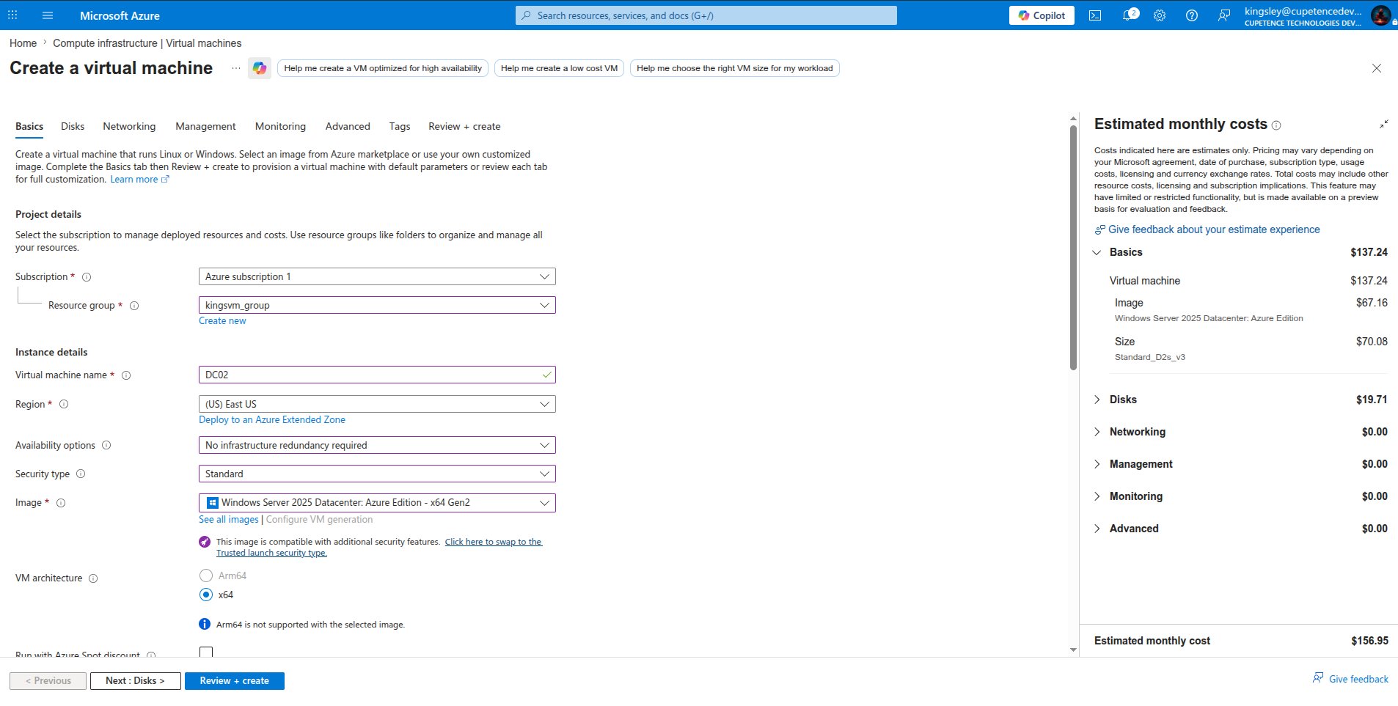Image resolution: width=1398 pixels, height=706 pixels.
Task: Switch to the Tags tab
Action: [400, 126]
